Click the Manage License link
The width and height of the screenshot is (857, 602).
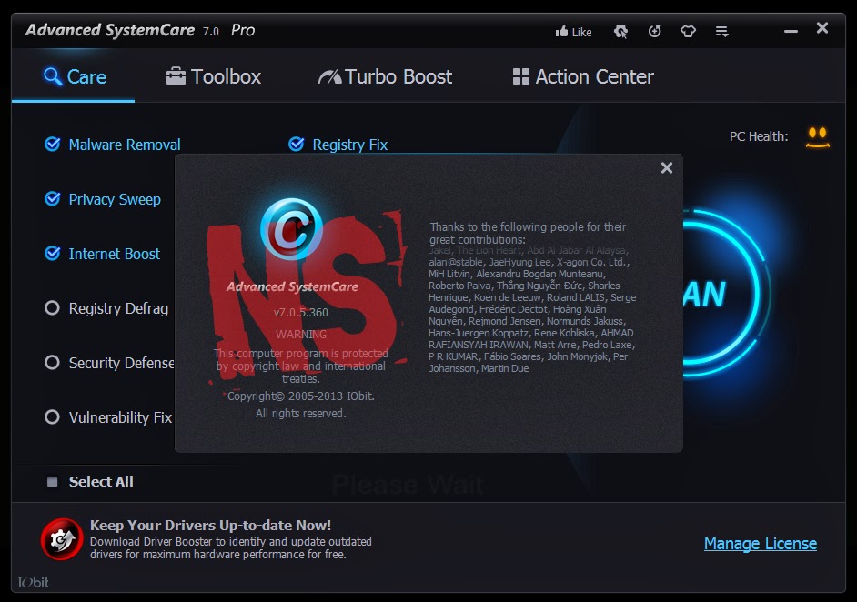761,544
